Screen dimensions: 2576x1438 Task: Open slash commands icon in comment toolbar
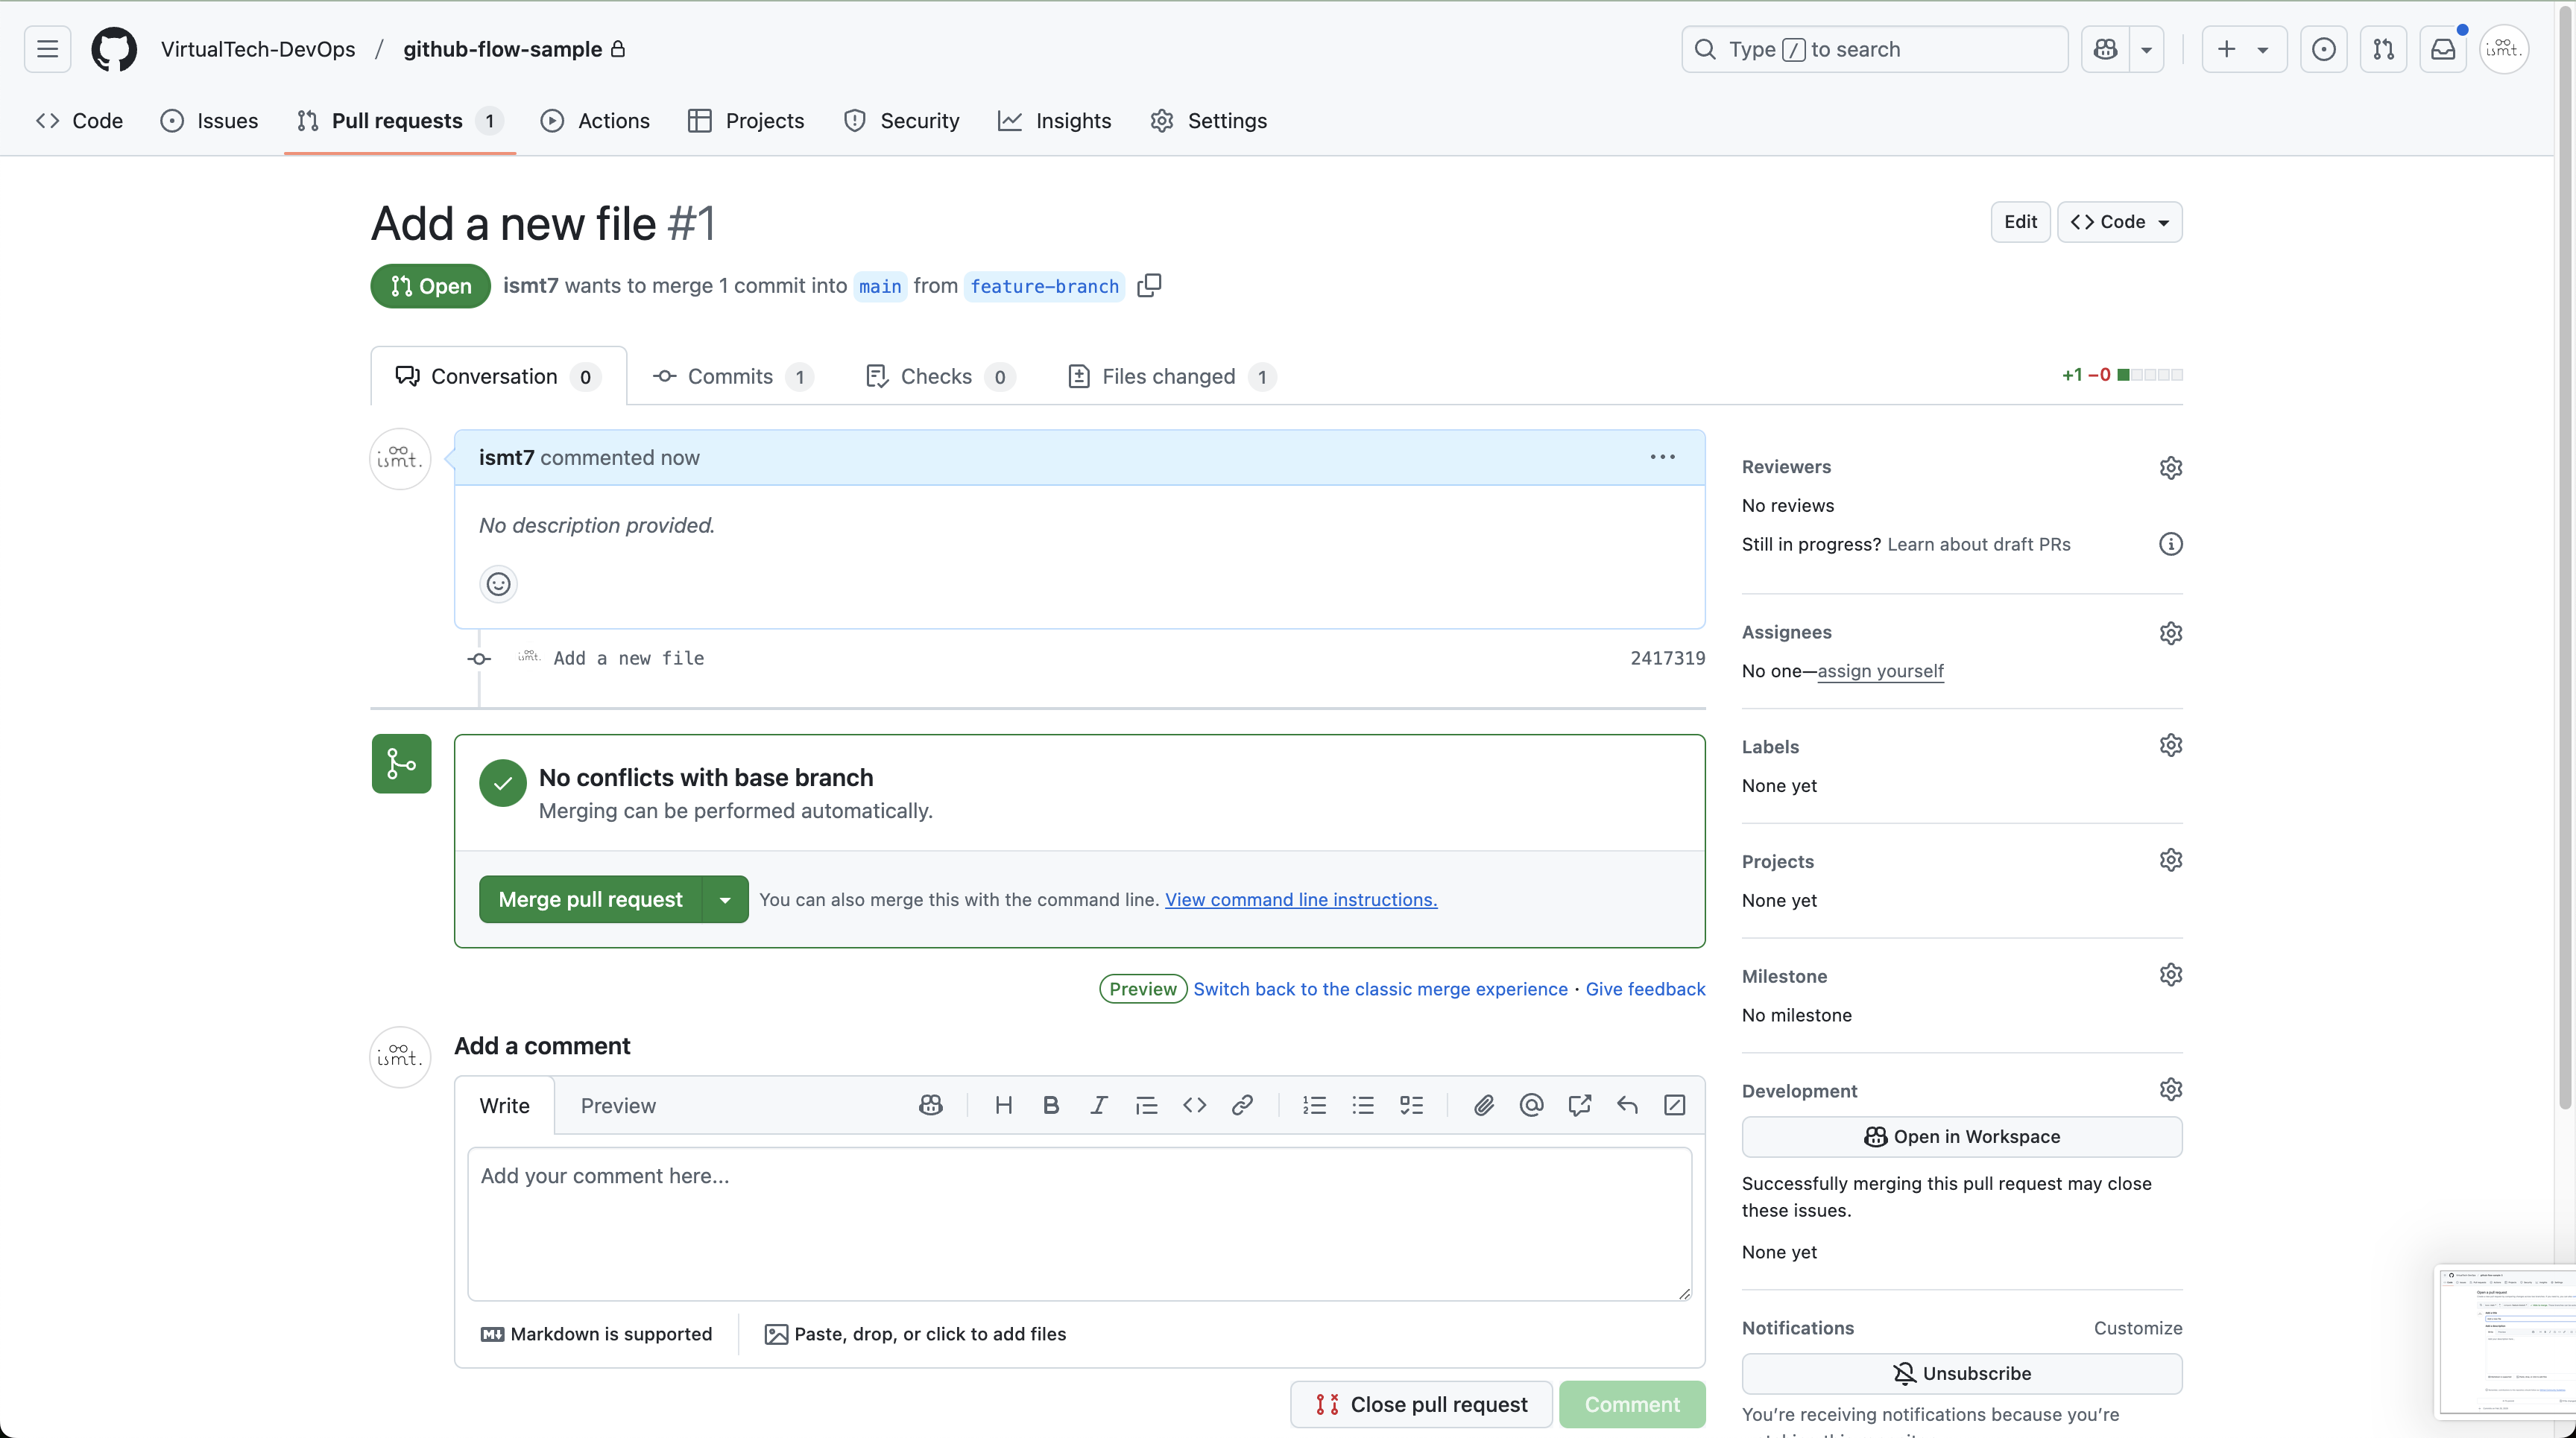1675,1105
